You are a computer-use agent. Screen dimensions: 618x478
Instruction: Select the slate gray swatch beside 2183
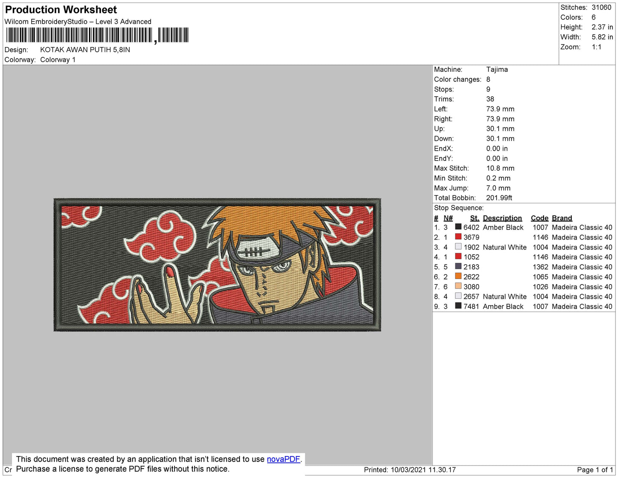pos(458,266)
